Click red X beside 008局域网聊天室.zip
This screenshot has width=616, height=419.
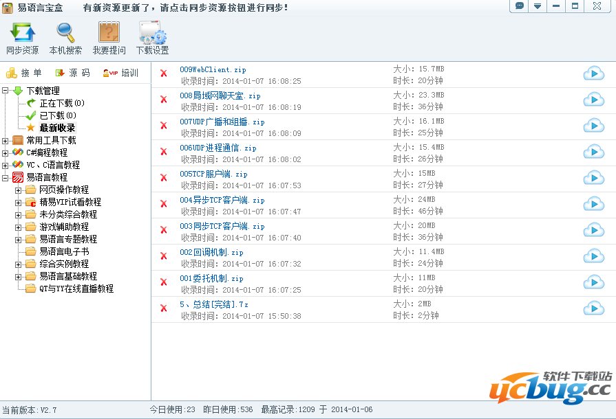point(164,100)
